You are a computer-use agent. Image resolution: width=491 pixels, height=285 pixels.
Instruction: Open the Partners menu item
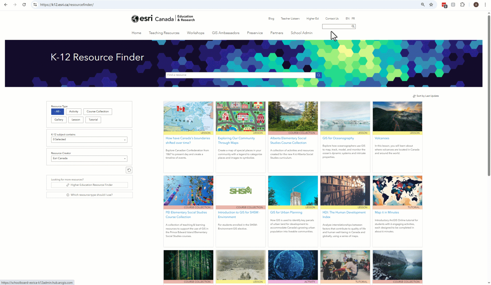point(277,33)
